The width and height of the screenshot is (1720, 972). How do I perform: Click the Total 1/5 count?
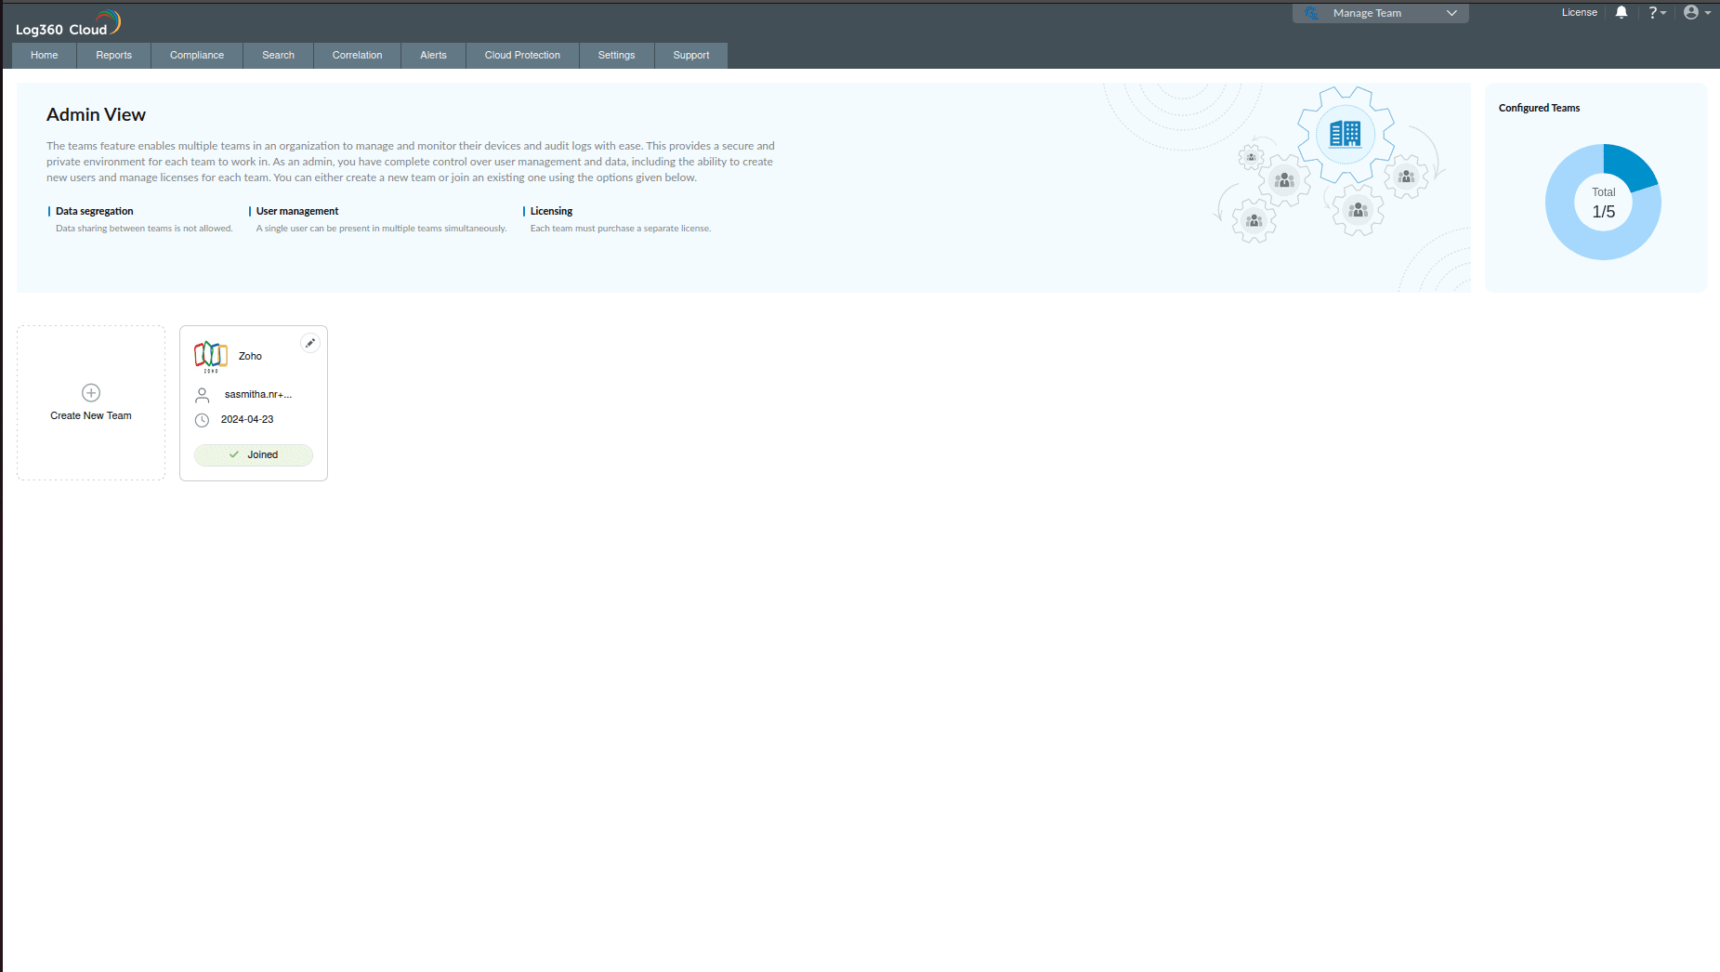1604,204
